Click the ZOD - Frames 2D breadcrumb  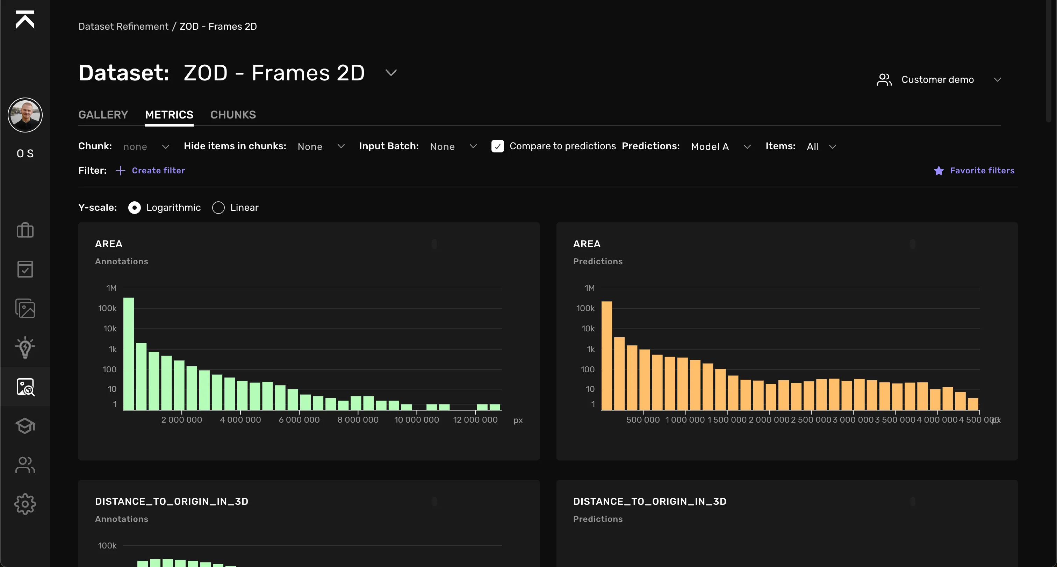point(218,26)
